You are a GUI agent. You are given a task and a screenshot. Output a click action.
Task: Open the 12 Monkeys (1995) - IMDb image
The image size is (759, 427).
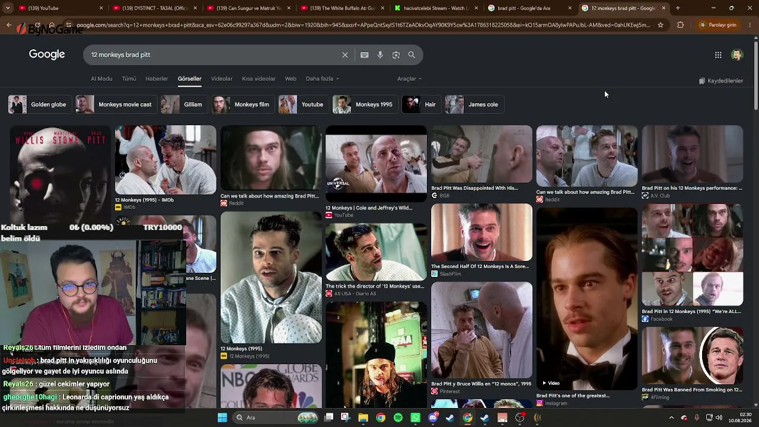(165, 160)
